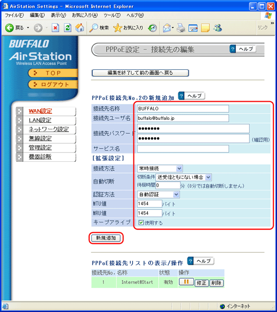Click the リンク links bar label
The image size is (277, 312).
coord(263,27)
